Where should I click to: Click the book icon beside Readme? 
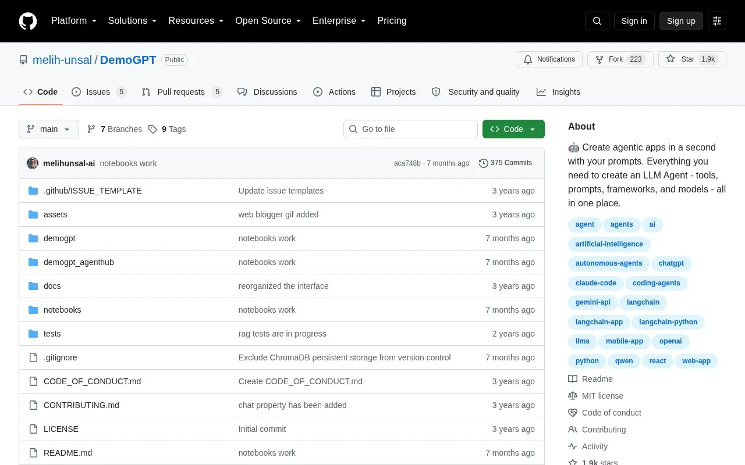[x=573, y=379]
